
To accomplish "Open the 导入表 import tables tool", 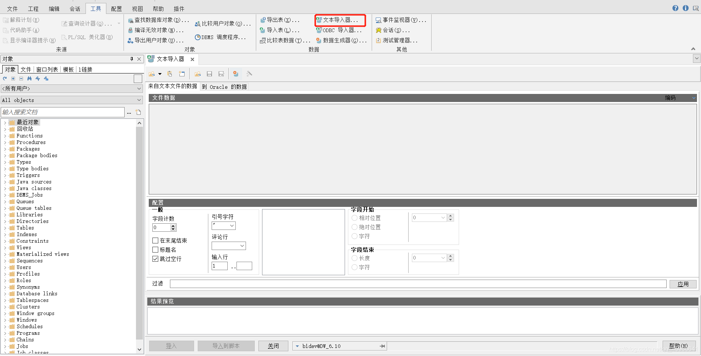I will (x=280, y=30).
